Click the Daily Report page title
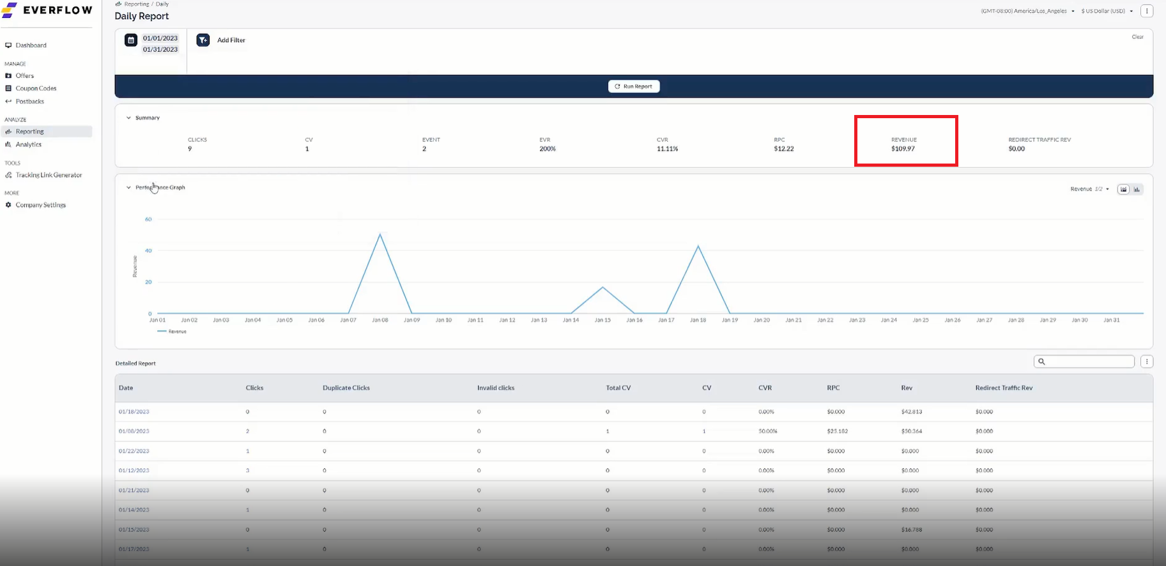The width and height of the screenshot is (1166, 566). click(x=142, y=16)
